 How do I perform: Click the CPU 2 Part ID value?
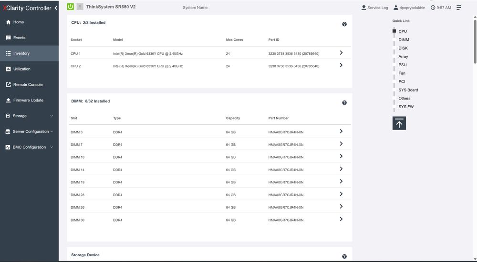(293, 66)
